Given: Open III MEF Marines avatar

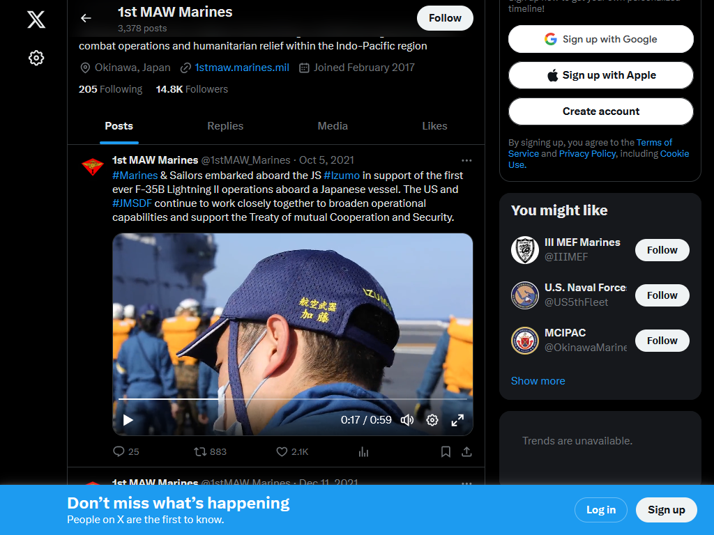Looking at the screenshot, I should [x=524, y=250].
